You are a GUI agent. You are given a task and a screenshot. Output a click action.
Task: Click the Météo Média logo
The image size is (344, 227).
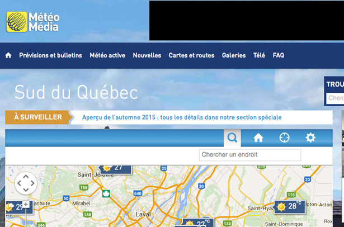tap(32, 22)
